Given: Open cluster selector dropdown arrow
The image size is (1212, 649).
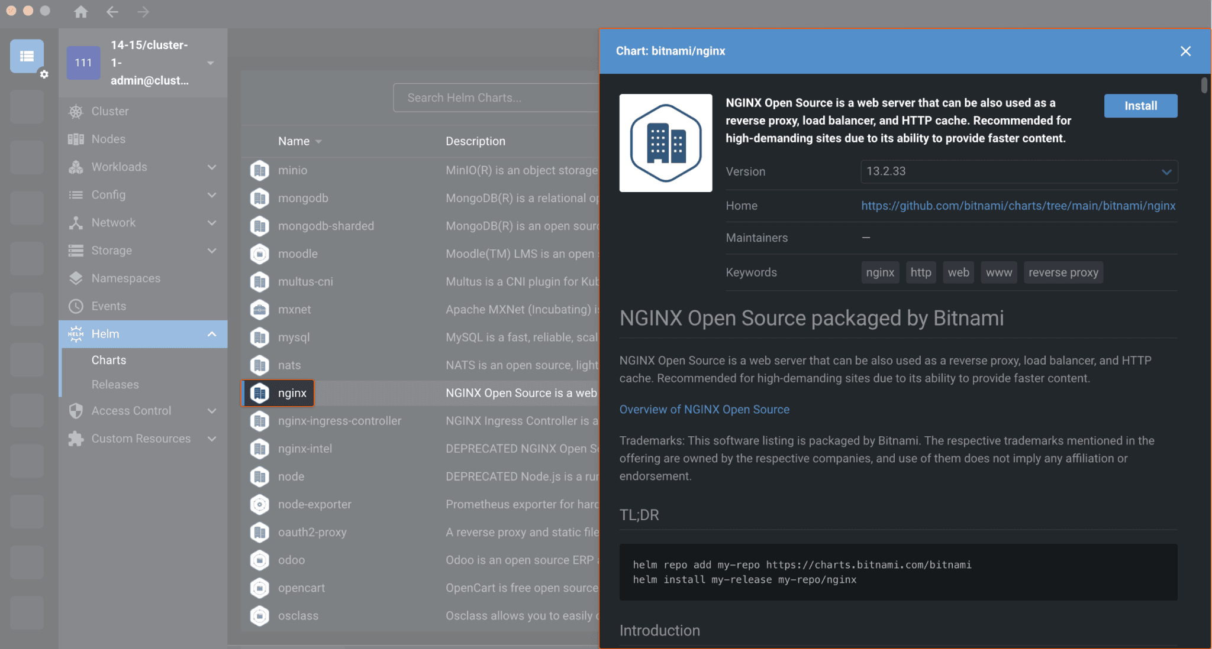Looking at the screenshot, I should [210, 63].
